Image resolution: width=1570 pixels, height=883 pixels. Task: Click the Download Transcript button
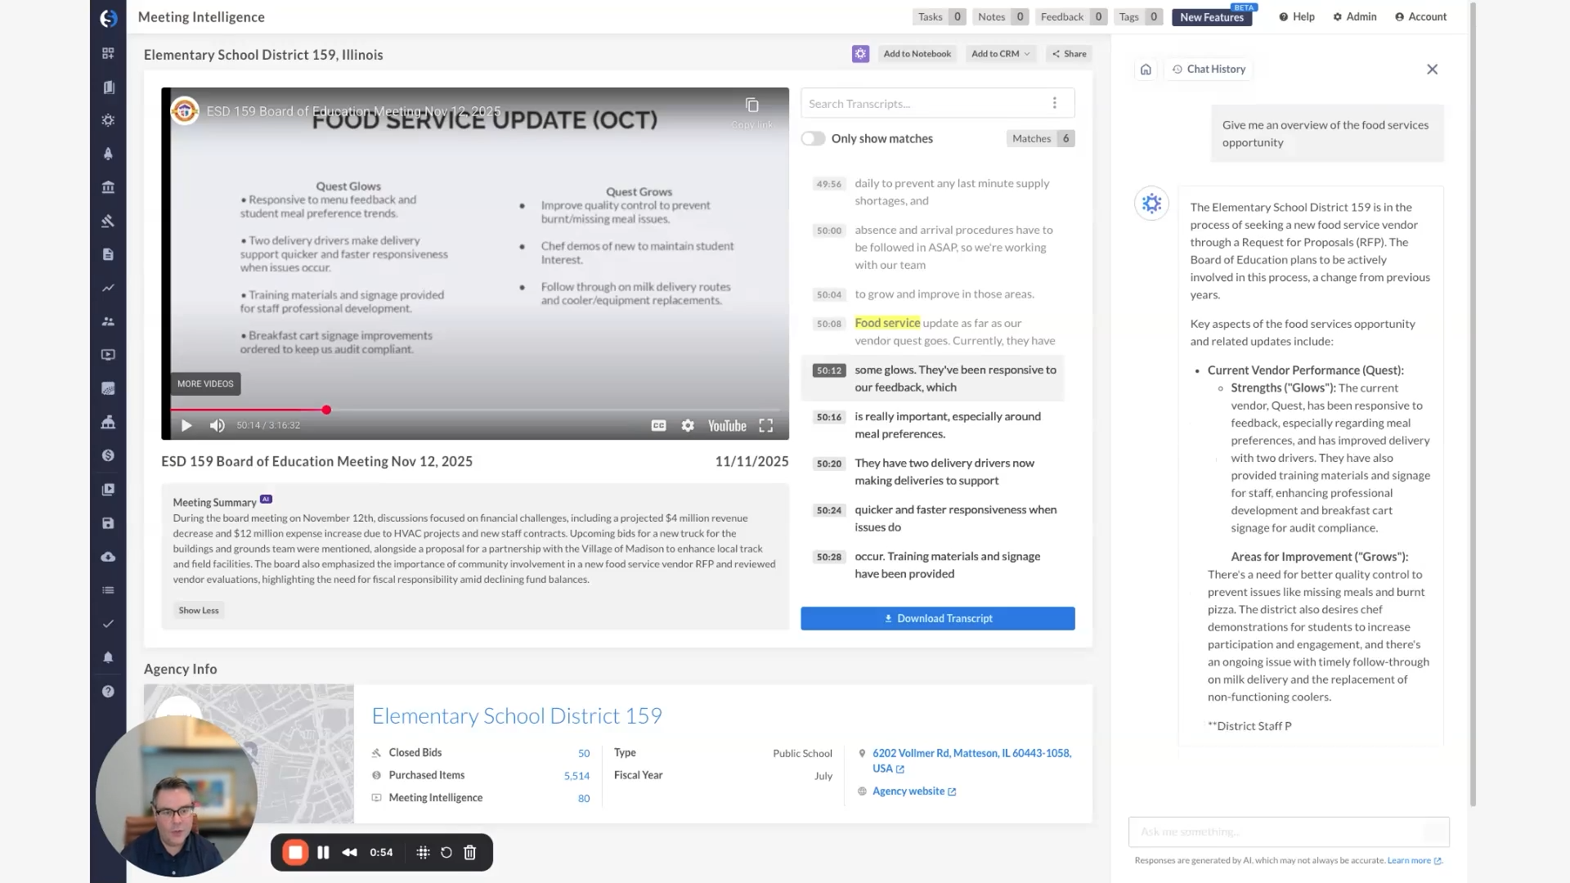(x=937, y=619)
